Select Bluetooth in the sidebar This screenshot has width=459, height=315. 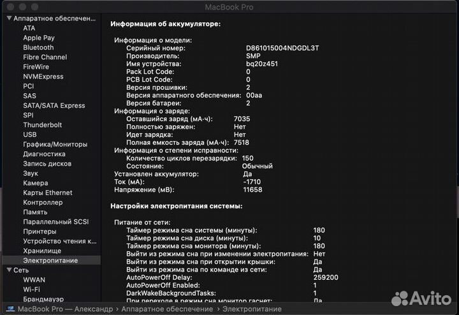[38, 47]
